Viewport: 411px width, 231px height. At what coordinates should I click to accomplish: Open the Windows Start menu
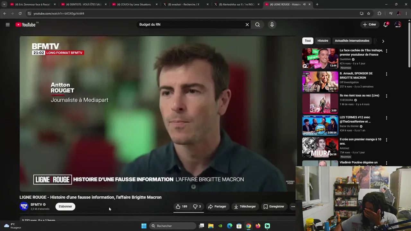[144, 226]
